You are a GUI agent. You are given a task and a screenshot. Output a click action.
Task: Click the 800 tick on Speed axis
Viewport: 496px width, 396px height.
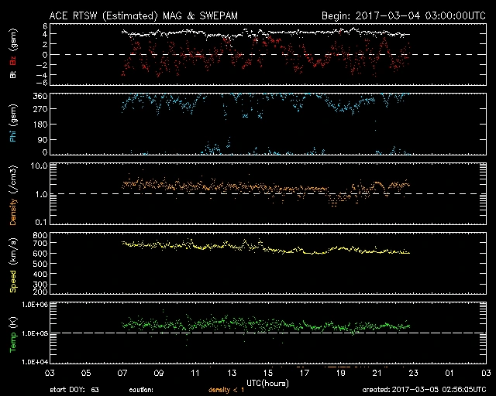[x=35, y=235]
